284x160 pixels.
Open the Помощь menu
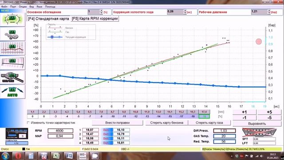pos(50,7)
